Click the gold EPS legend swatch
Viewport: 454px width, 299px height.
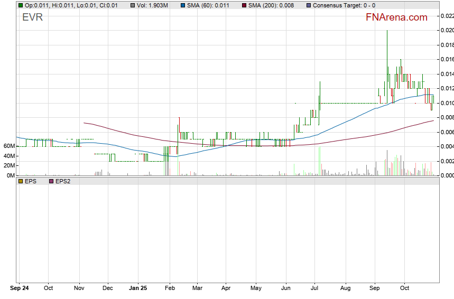coord(21,181)
